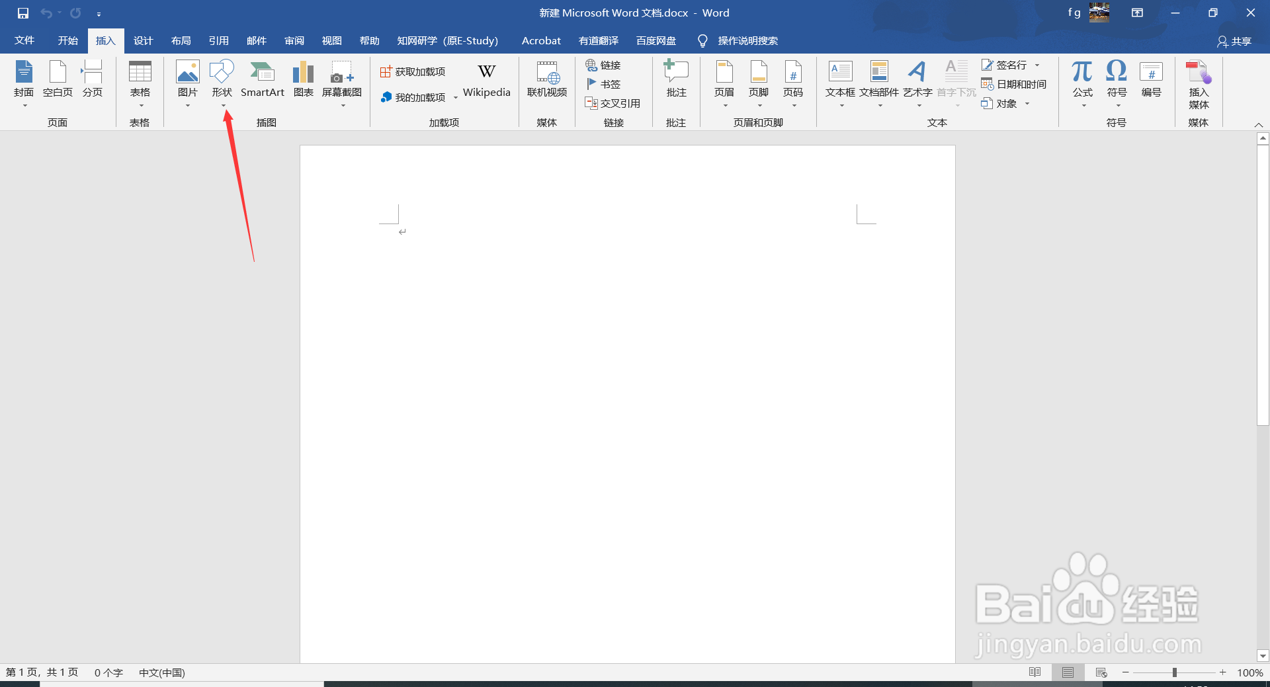
Task: Insert a chart (图表)
Action: coord(304,79)
